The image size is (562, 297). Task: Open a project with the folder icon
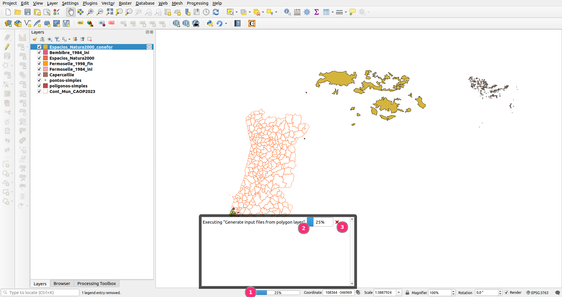point(18,12)
